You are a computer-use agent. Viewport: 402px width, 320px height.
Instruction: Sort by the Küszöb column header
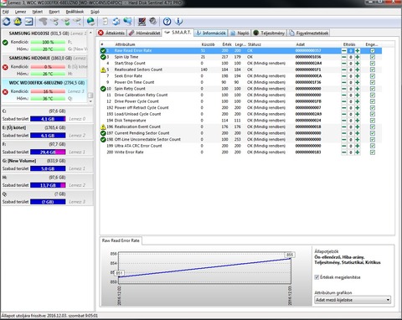(x=208, y=44)
